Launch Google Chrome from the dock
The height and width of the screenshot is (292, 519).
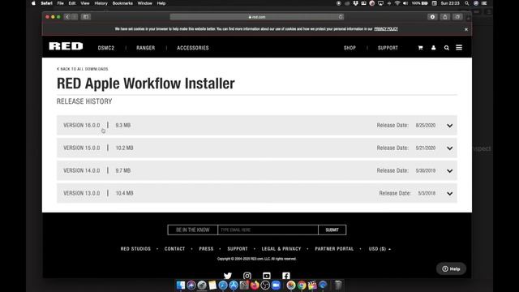click(302, 285)
